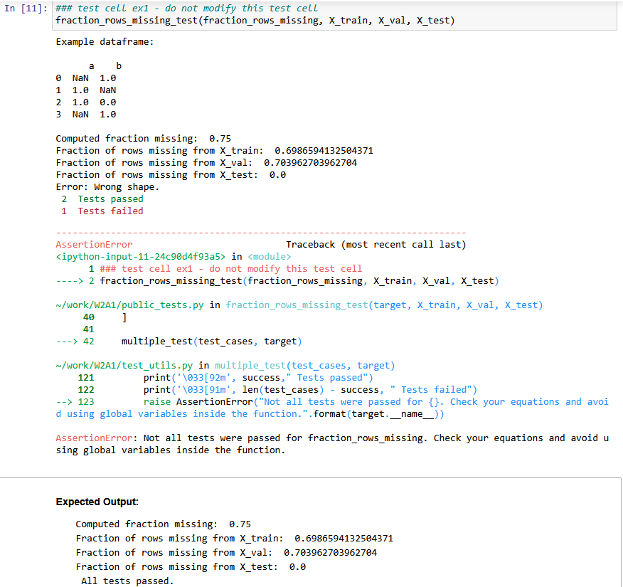Click the red AssertionError traceback header
The image size is (623, 587).
pos(94,245)
